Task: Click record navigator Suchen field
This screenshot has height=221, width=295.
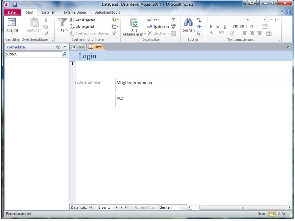Action: (x=170, y=207)
